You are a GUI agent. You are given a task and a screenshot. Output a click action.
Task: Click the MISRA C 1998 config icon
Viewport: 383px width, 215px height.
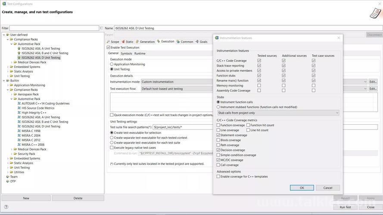click(x=19, y=131)
